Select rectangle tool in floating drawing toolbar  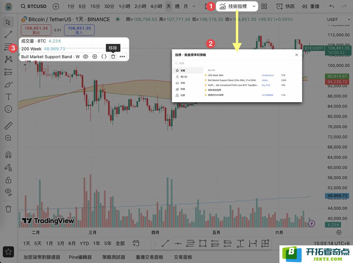203,243
